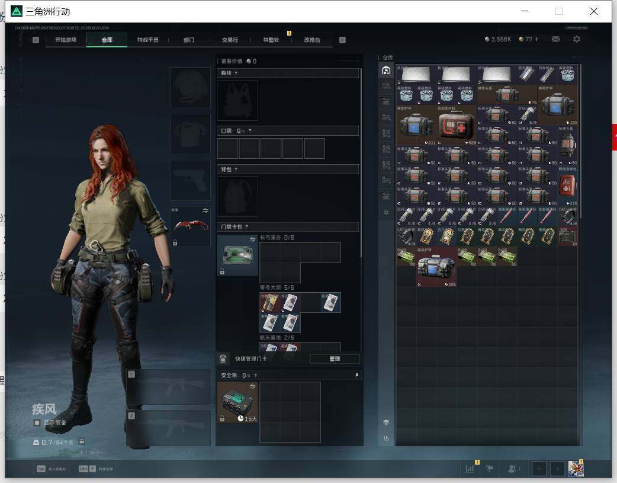The height and width of the screenshot is (483, 617).
Task: Select the large red medical kit item
Action: [x=457, y=125]
